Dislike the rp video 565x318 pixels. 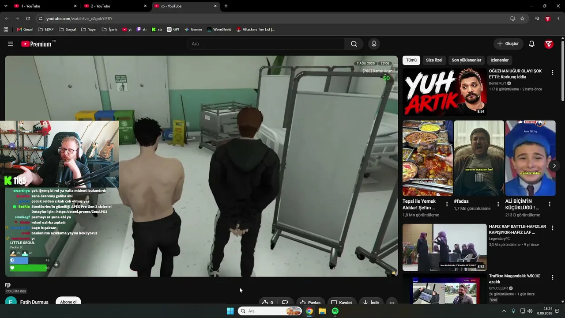tap(285, 303)
